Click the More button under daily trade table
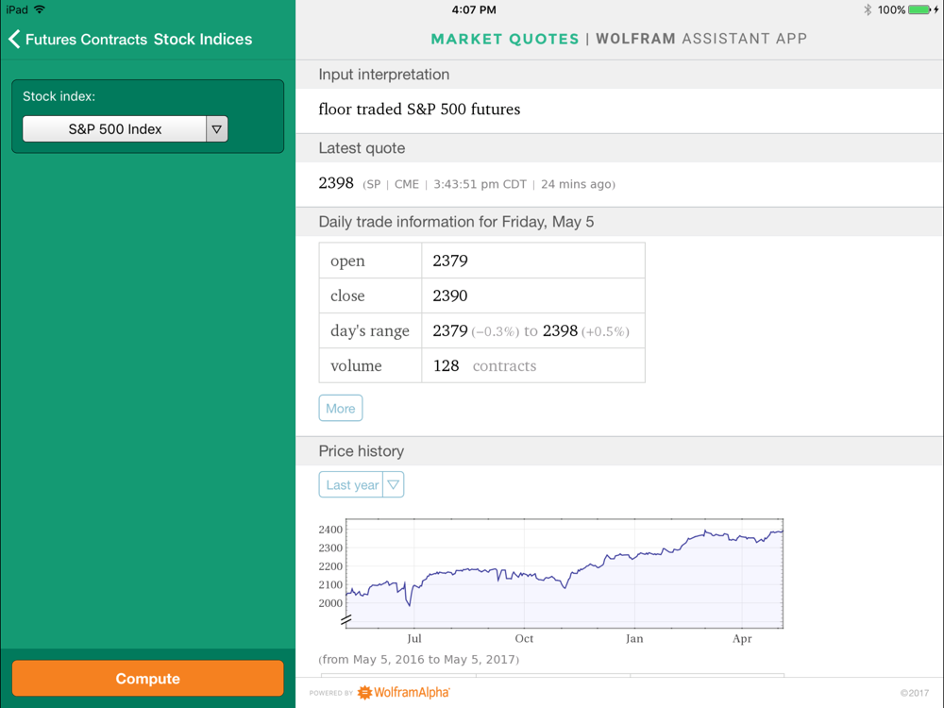 [x=340, y=408]
